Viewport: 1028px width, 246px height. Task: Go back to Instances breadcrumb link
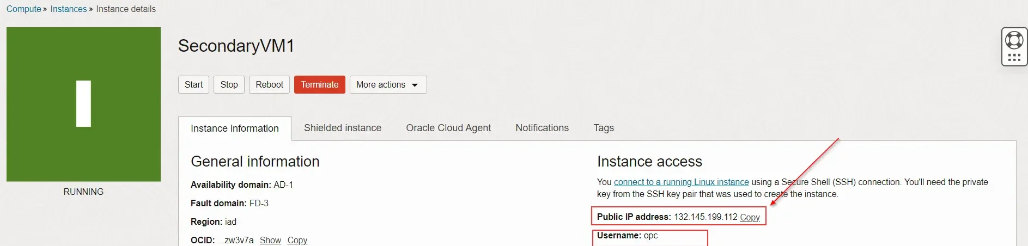coord(68,9)
